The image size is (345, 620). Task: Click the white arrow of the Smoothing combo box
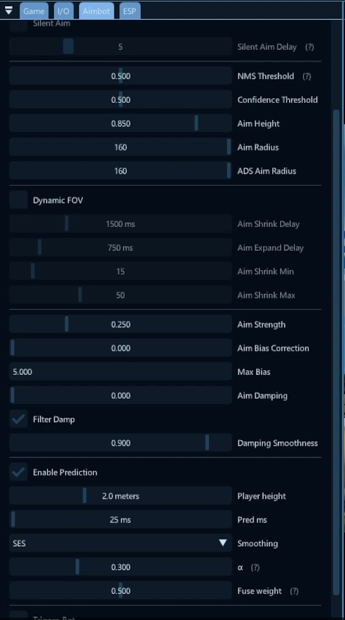point(223,543)
